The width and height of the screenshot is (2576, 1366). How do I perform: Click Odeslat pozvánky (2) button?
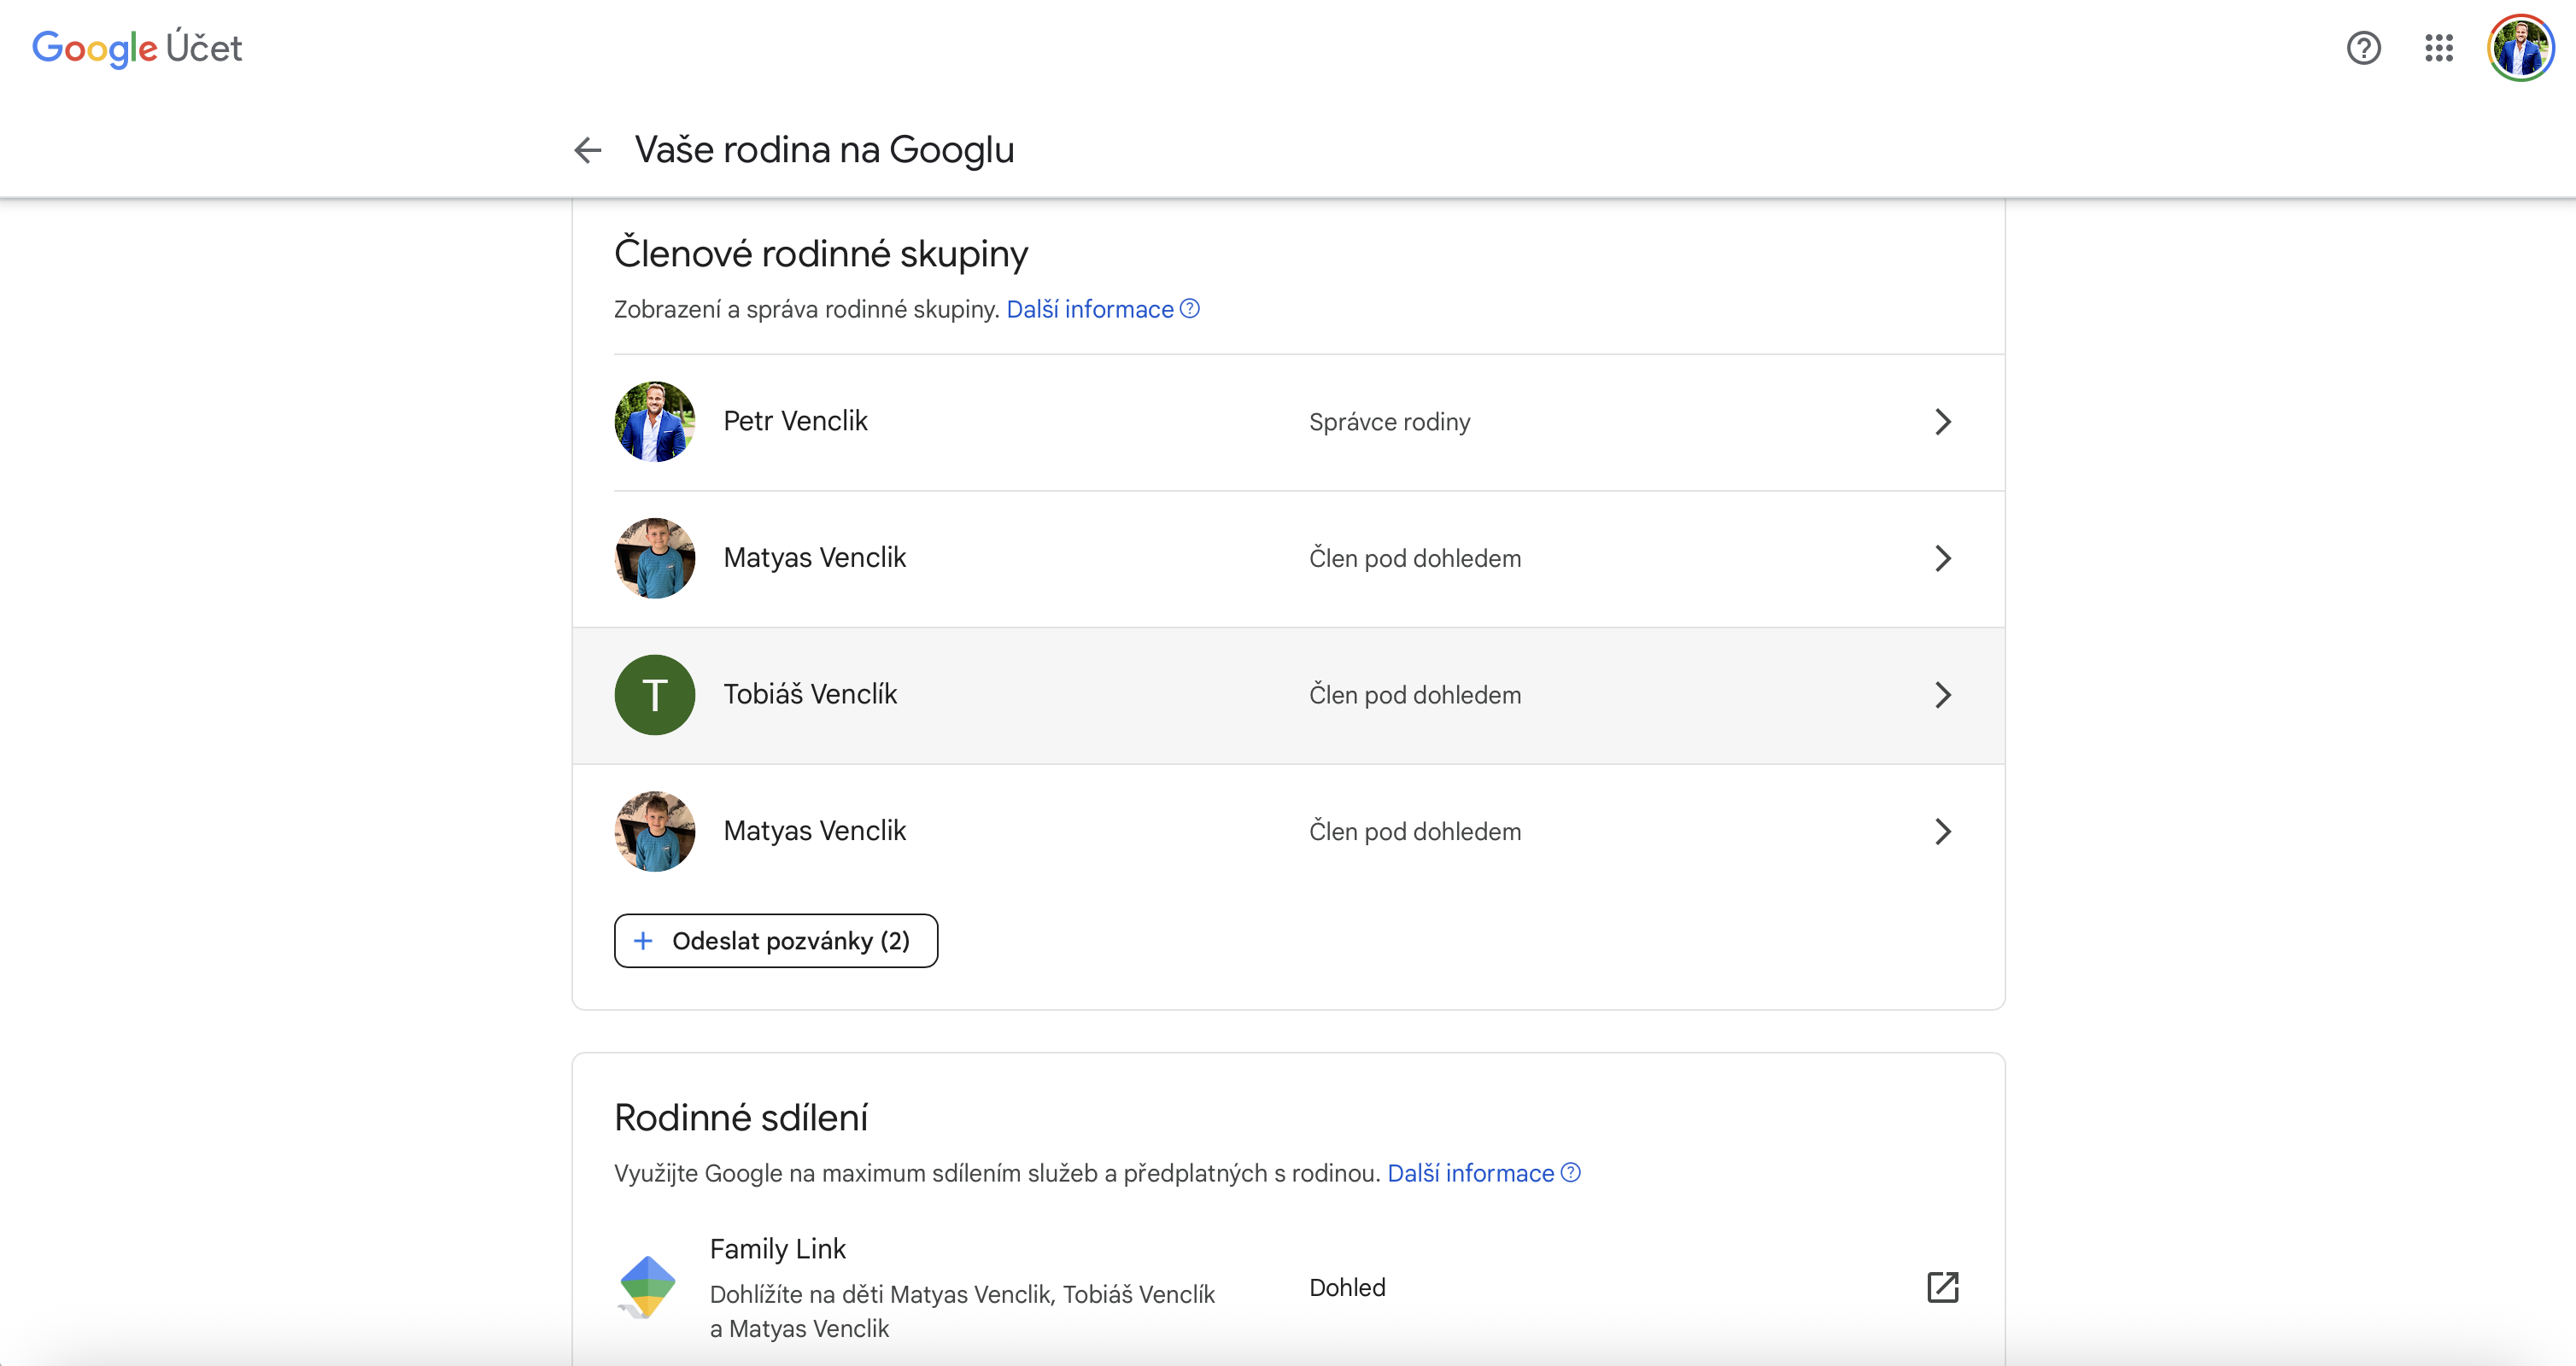(776, 940)
